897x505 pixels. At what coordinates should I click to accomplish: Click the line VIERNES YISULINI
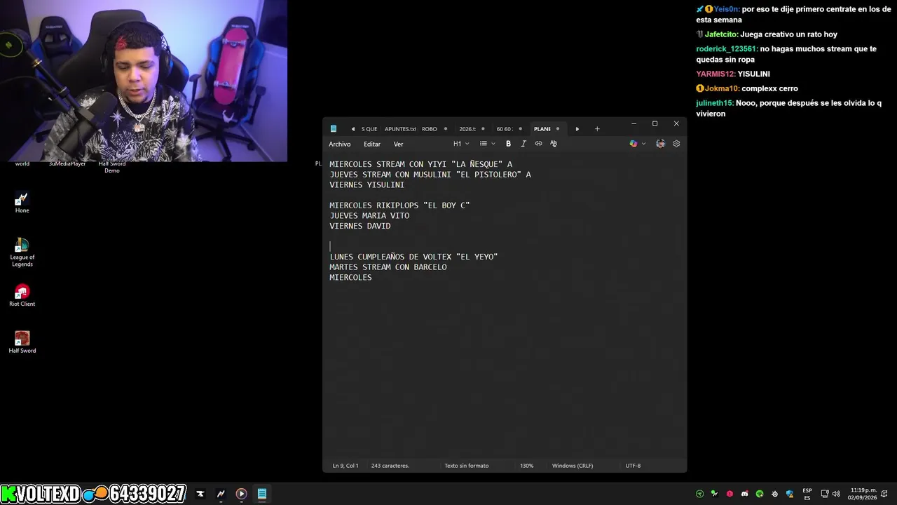pos(367,185)
